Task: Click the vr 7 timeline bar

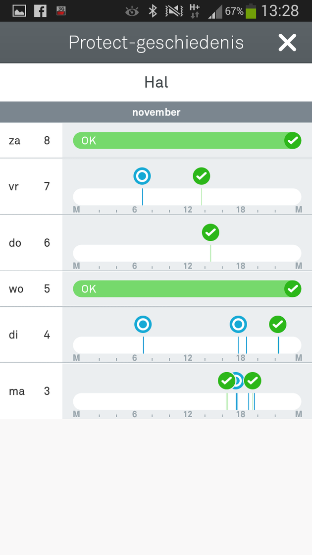Action: (187, 197)
